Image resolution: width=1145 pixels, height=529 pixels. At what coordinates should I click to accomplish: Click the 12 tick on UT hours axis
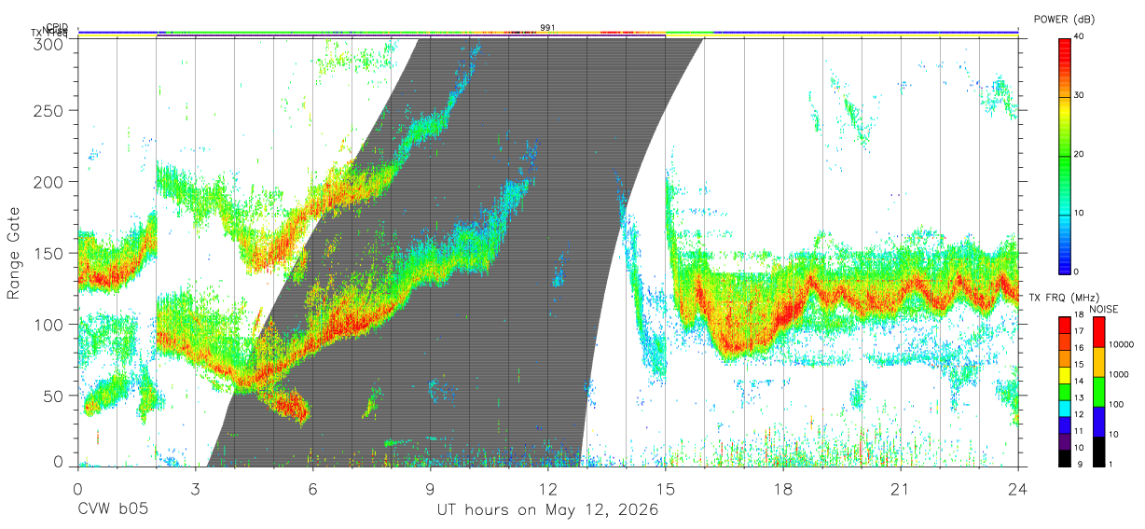pos(547,489)
